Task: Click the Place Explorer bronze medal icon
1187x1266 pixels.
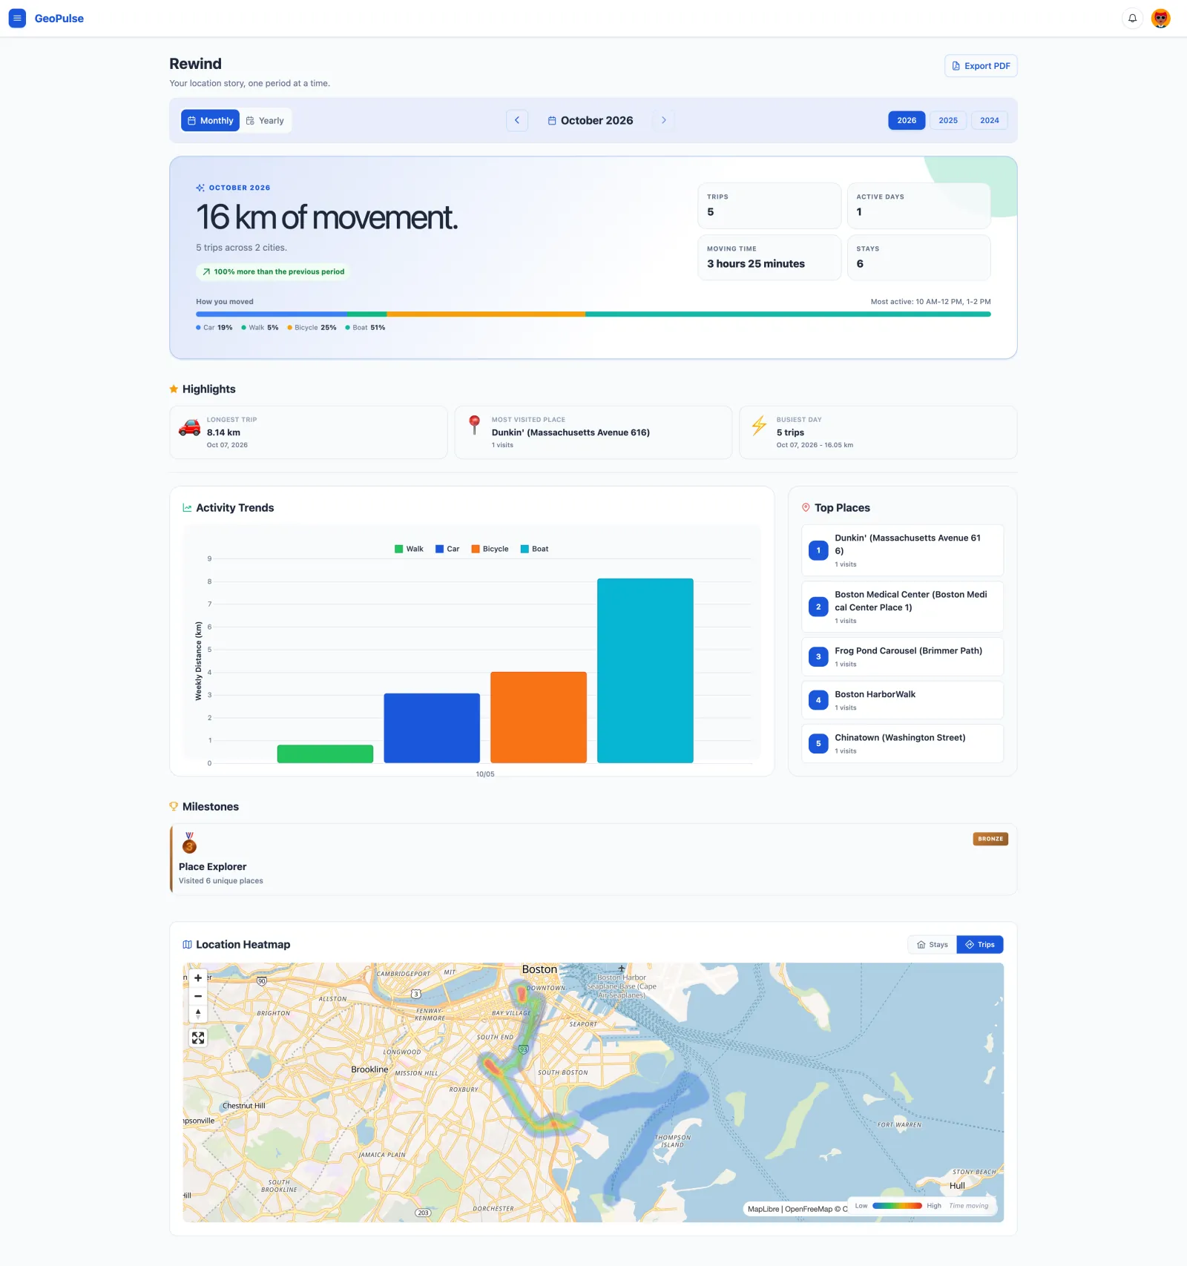Action: point(189,843)
